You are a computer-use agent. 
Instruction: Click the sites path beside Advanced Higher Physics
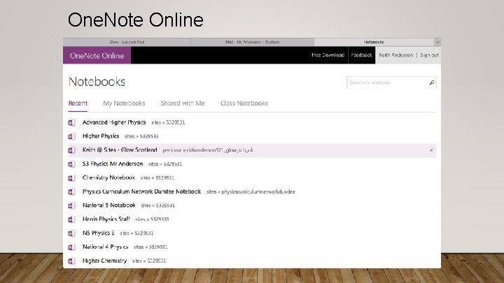[168, 122]
